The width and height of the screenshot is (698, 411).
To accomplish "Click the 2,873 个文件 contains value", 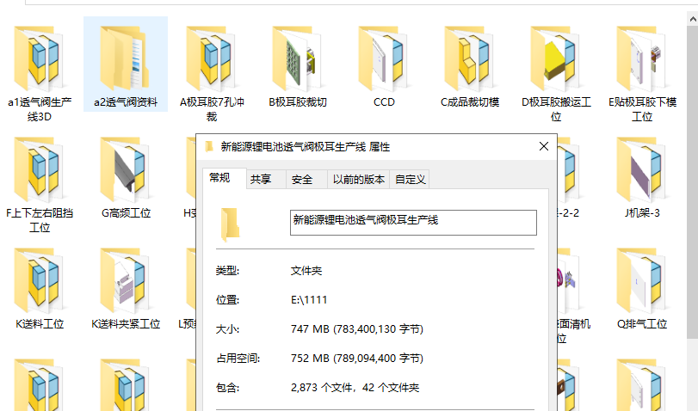I will 355,388.
